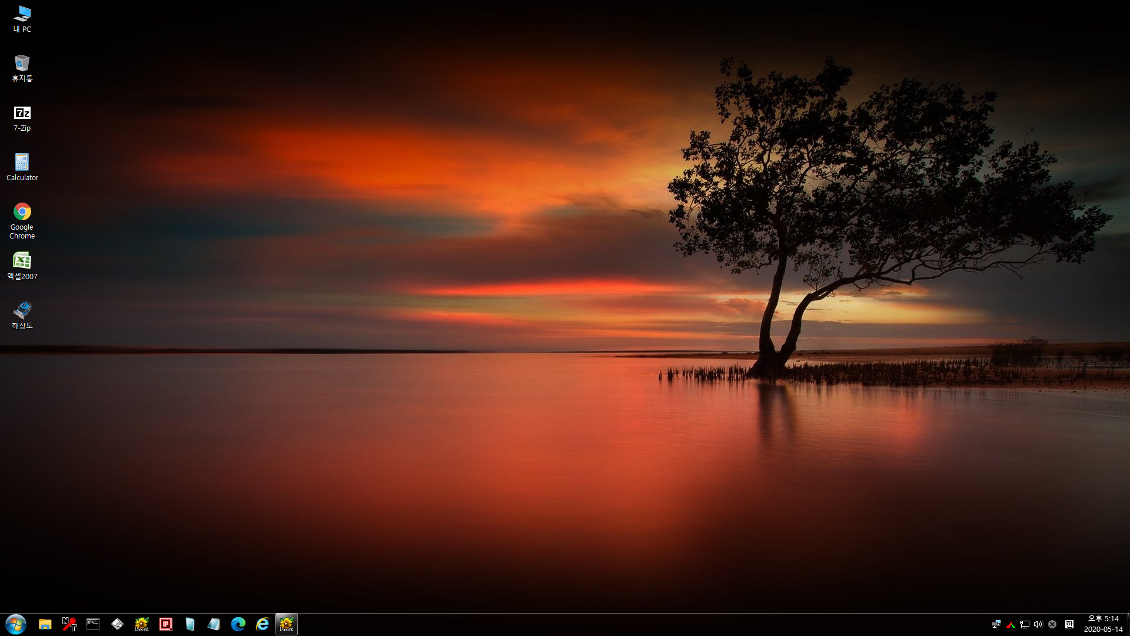Launch Microsoft Edge from the taskbar
The image size is (1130, 636).
[x=238, y=624]
